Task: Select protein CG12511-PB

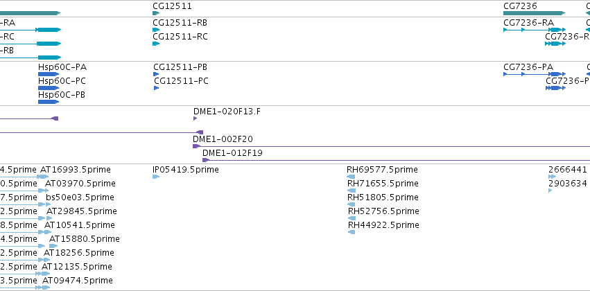Action: [180, 67]
